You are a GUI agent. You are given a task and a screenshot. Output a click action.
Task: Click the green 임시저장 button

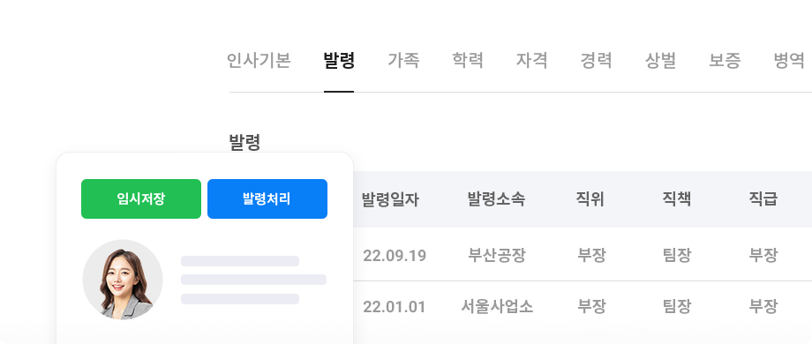point(141,198)
